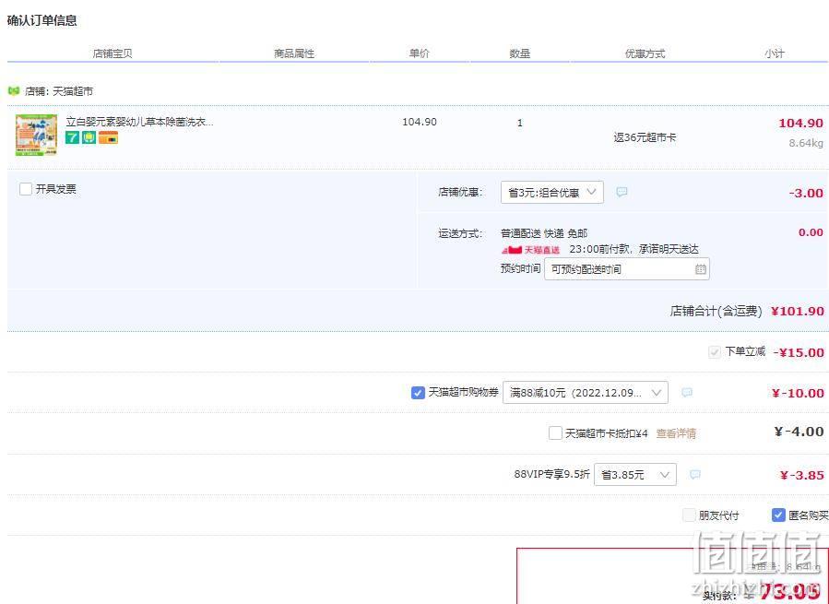Click the Tmall shop icon beside 店铺
This screenshot has height=604, width=829.
pyautogui.click(x=14, y=91)
